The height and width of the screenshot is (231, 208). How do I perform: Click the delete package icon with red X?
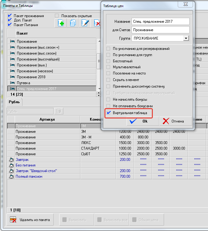point(97,23)
